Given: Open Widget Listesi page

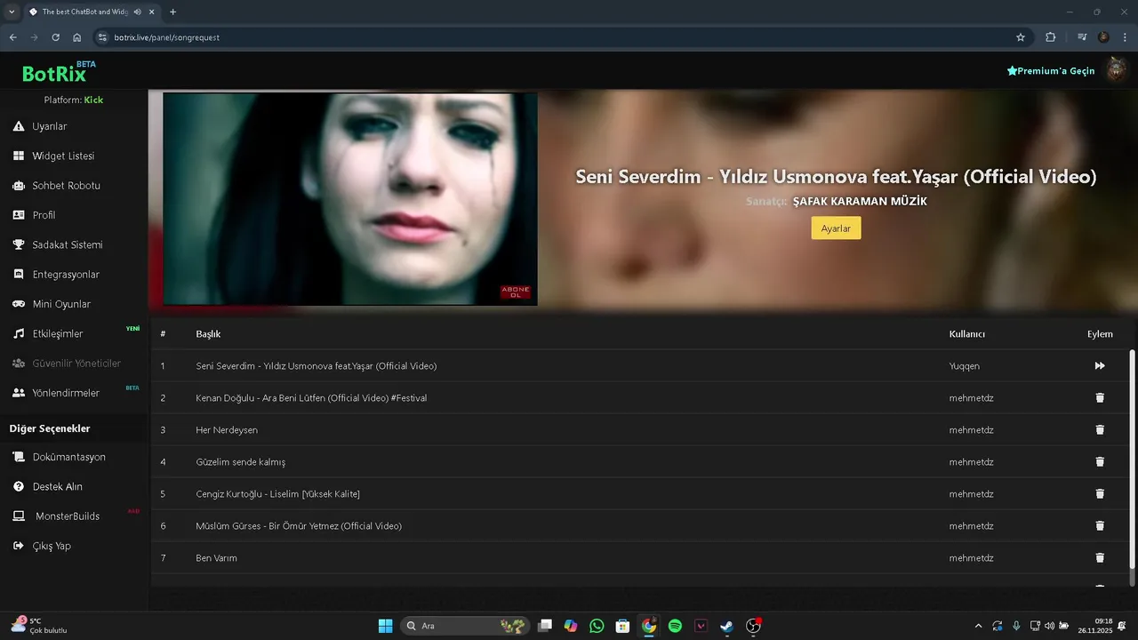Looking at the screenshot, I should click(x=63, y=156).
